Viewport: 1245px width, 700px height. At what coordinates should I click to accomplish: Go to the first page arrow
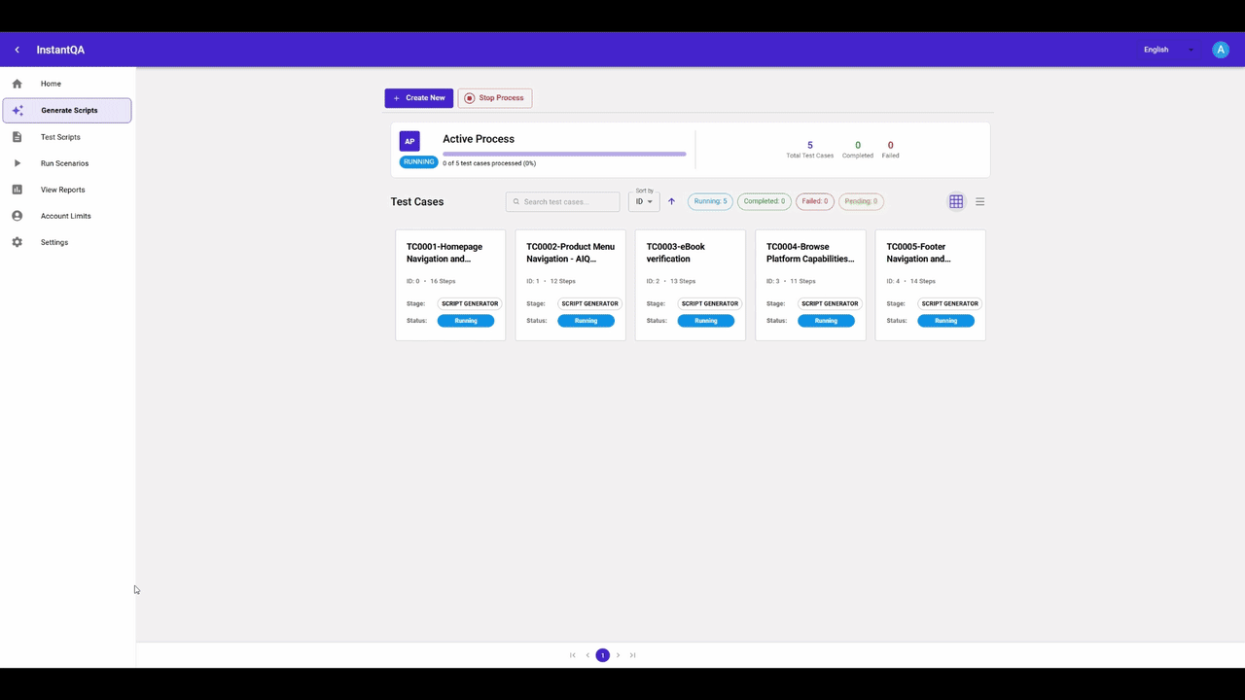(x=573, y=655)
